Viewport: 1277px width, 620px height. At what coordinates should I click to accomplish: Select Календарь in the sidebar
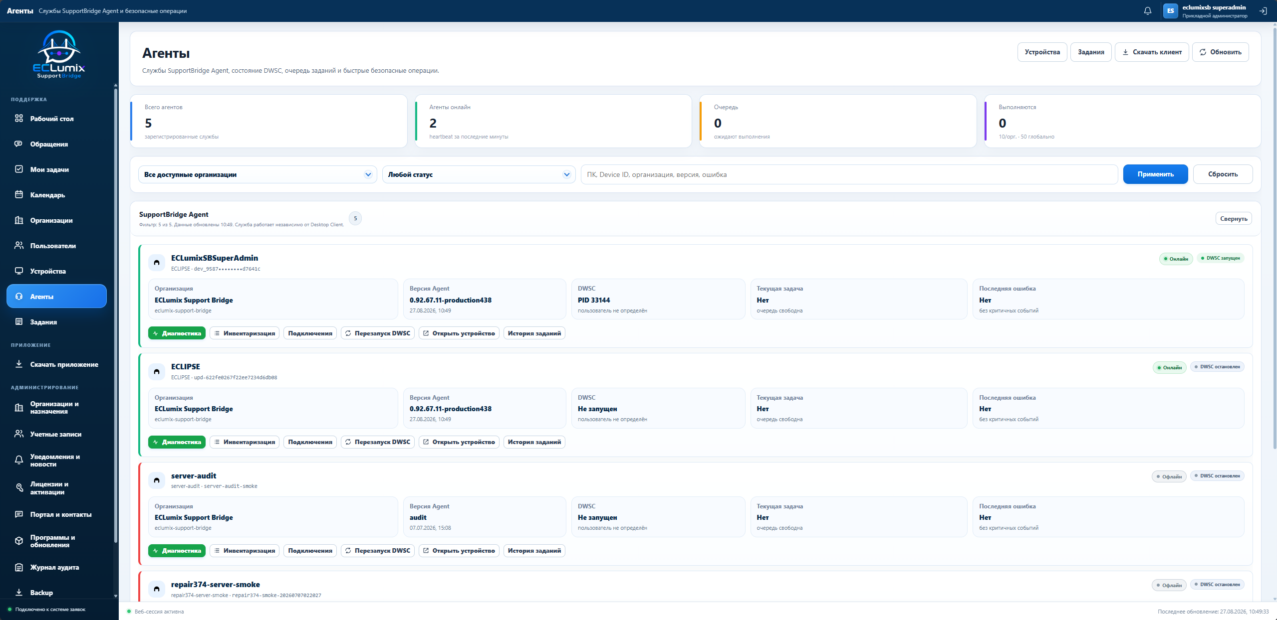coord(56,195)
